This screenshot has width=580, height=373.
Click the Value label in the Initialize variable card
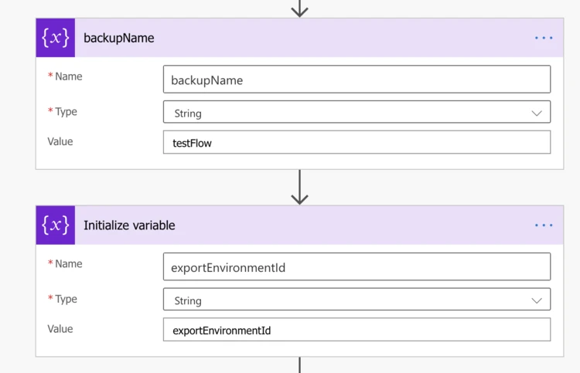click(60, 329)
